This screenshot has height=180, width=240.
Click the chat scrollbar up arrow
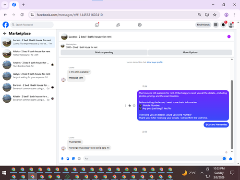(232, 60)
